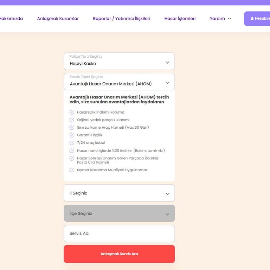Image resolution: width=270 pixels, height=270 pixels.
Task: Open the Anlaşmalı Kurumlar menu item
Action: pos(58,19)
